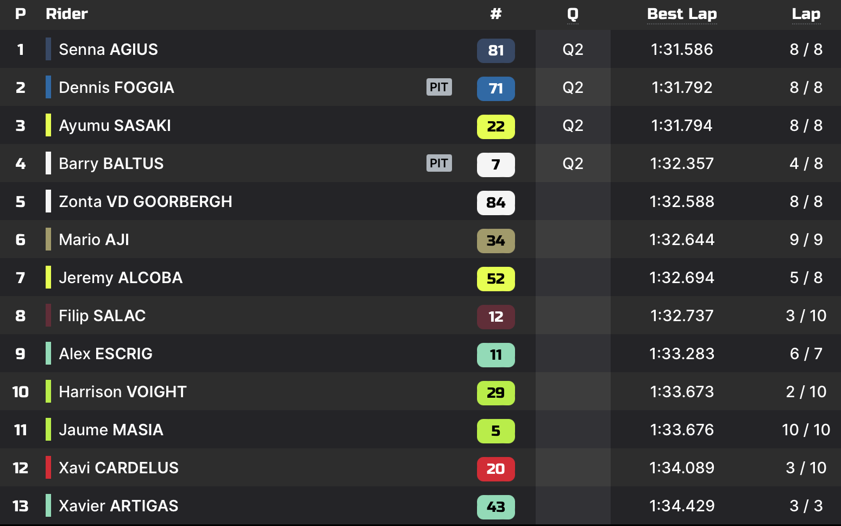The image size is (841, 526).
Task: Select Xavier ARTIGAS rider name
Action: coord(118,506)
